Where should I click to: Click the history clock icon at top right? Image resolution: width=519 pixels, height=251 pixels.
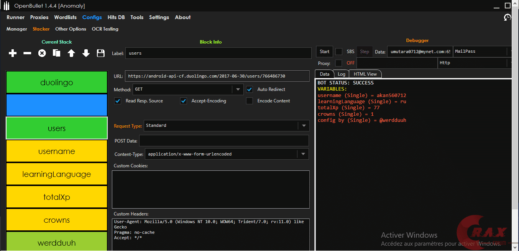coord(508,18)
